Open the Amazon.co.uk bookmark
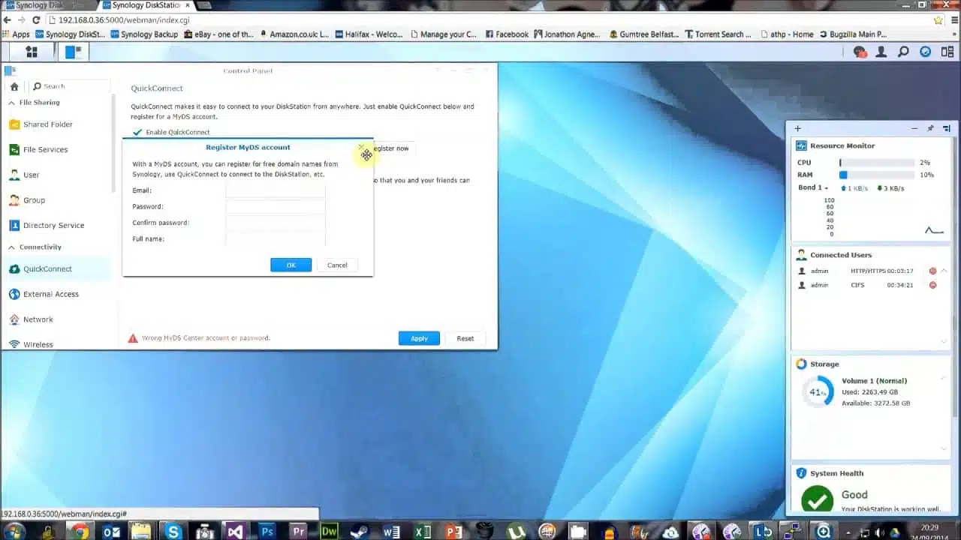 pos(294,34)
